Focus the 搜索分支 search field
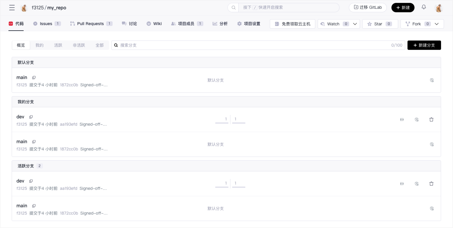 (x=254, y=45)
